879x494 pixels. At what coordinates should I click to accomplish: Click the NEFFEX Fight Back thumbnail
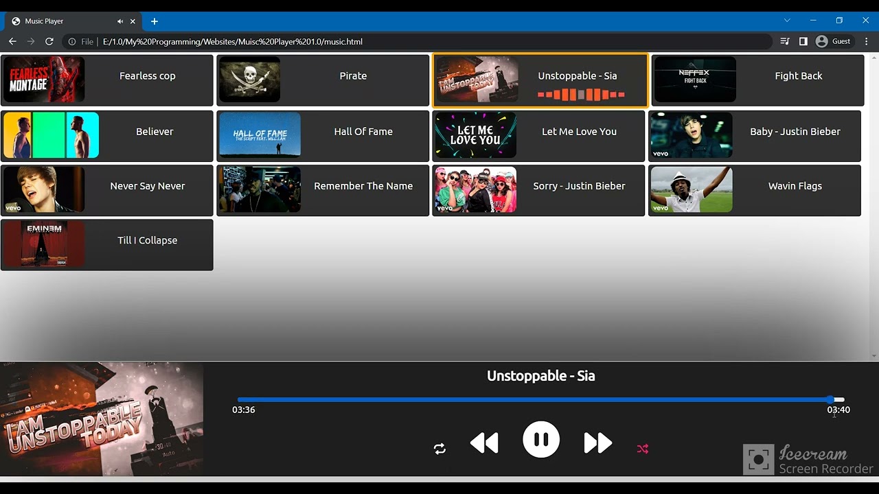pyautogui.click(x=695, y=80)
